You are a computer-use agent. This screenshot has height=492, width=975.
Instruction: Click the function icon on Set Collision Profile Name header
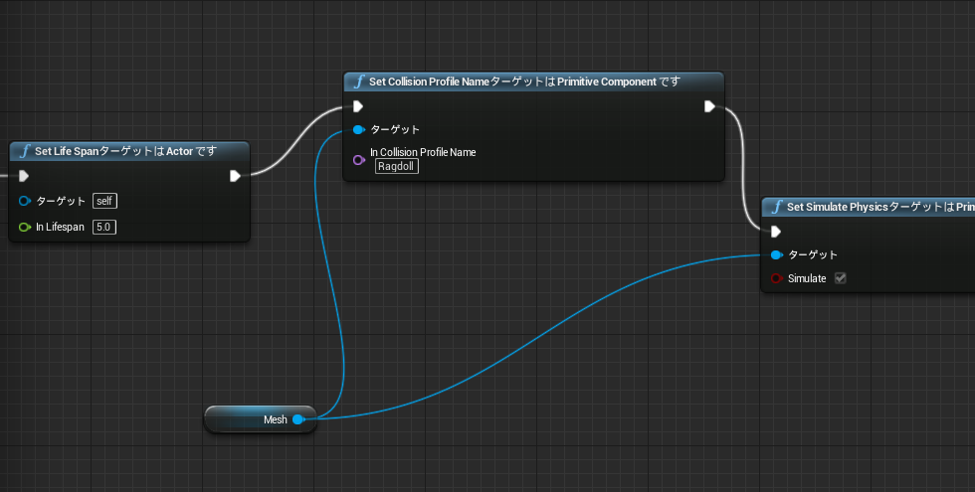[359, 82]
